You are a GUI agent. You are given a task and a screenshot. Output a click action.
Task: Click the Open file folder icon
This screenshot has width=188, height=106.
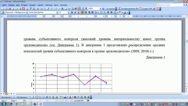click(6, 9)
